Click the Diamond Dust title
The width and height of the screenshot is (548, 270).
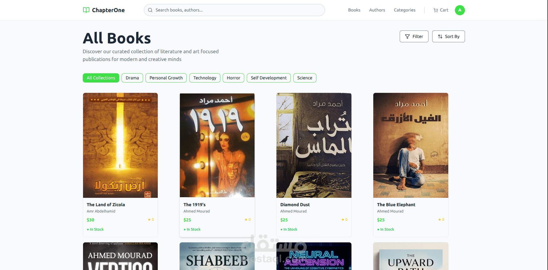[x=295, y=205]
